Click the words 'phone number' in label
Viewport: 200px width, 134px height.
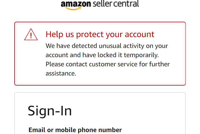(100, 130)
